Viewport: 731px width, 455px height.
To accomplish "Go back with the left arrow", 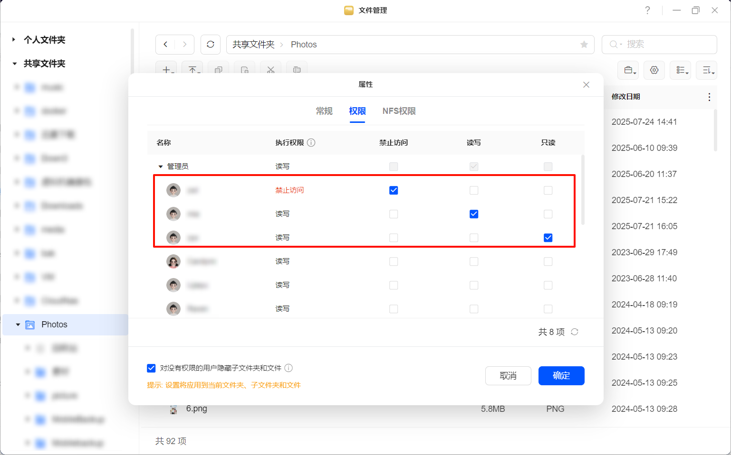I will 165,45.
